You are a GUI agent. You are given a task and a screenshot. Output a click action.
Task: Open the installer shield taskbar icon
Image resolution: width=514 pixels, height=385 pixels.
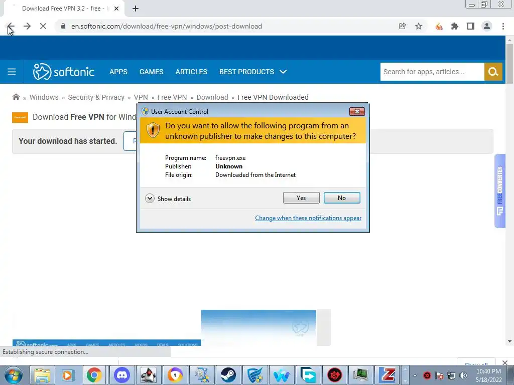[202, 375]
